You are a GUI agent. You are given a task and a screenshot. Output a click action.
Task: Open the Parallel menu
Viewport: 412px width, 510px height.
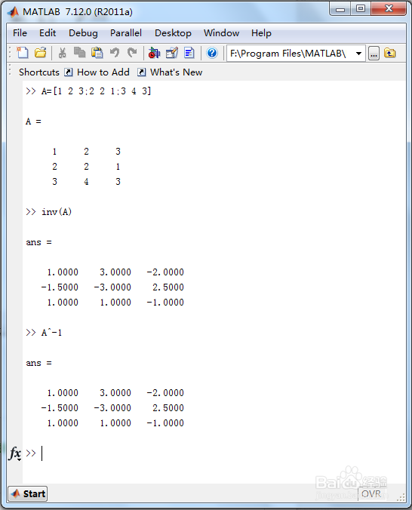coord(126,33)
